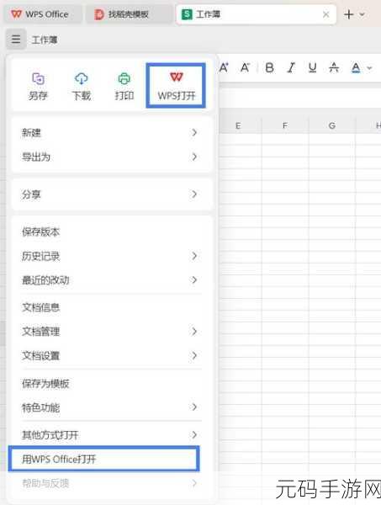The width and height of the screenshot is (381, 505).
Task: Select column F header
Action: click(285, 125)
